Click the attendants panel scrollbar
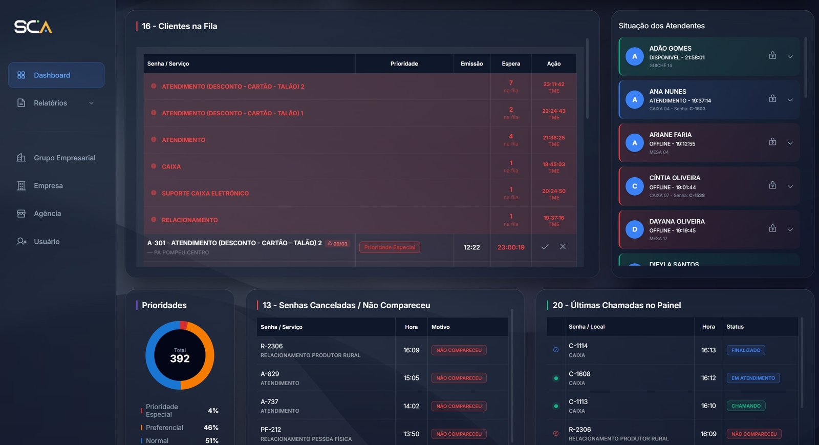 (805, 68)
